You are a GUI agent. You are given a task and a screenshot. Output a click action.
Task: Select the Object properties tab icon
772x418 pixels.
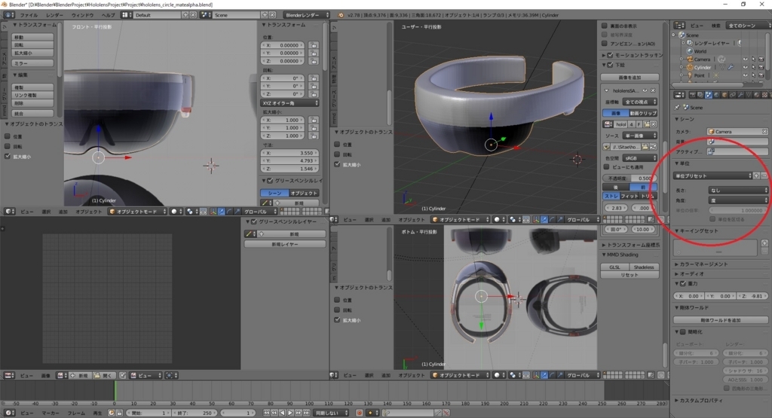click(x=725, y=95)
